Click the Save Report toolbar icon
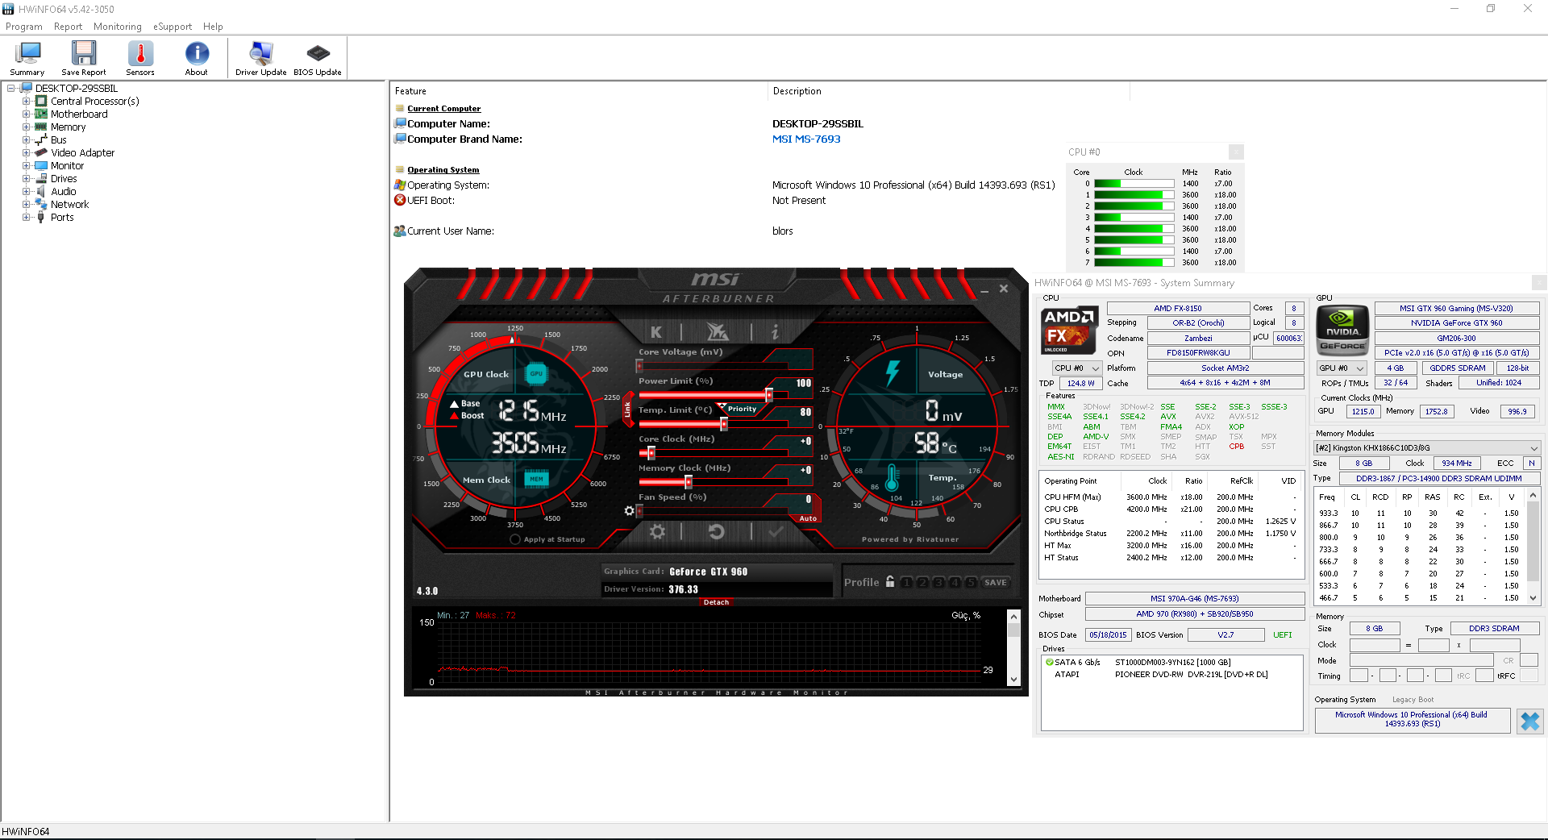The image size is (1548, 840). tap(84, 58)
